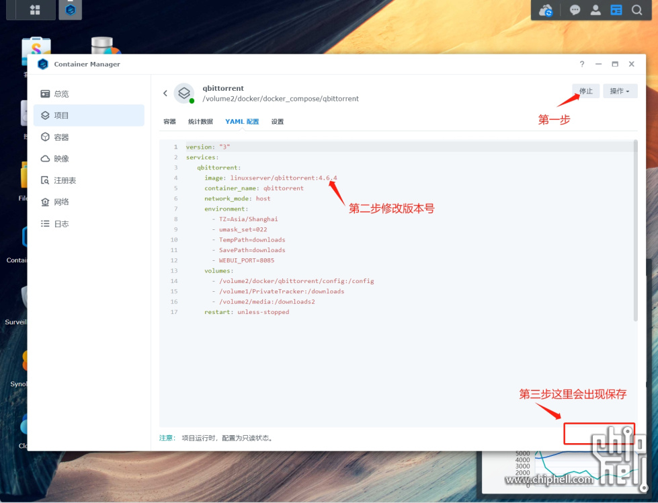Click the TempPath=downloads line
The height and width of the screenshot is (503, 658).
[249, 240]
